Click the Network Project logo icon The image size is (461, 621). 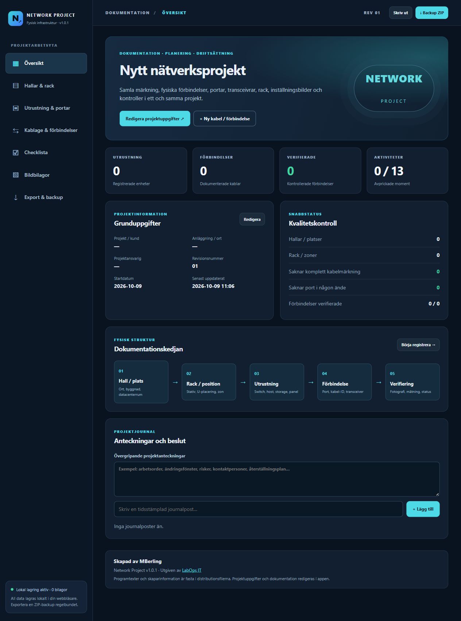15,19
